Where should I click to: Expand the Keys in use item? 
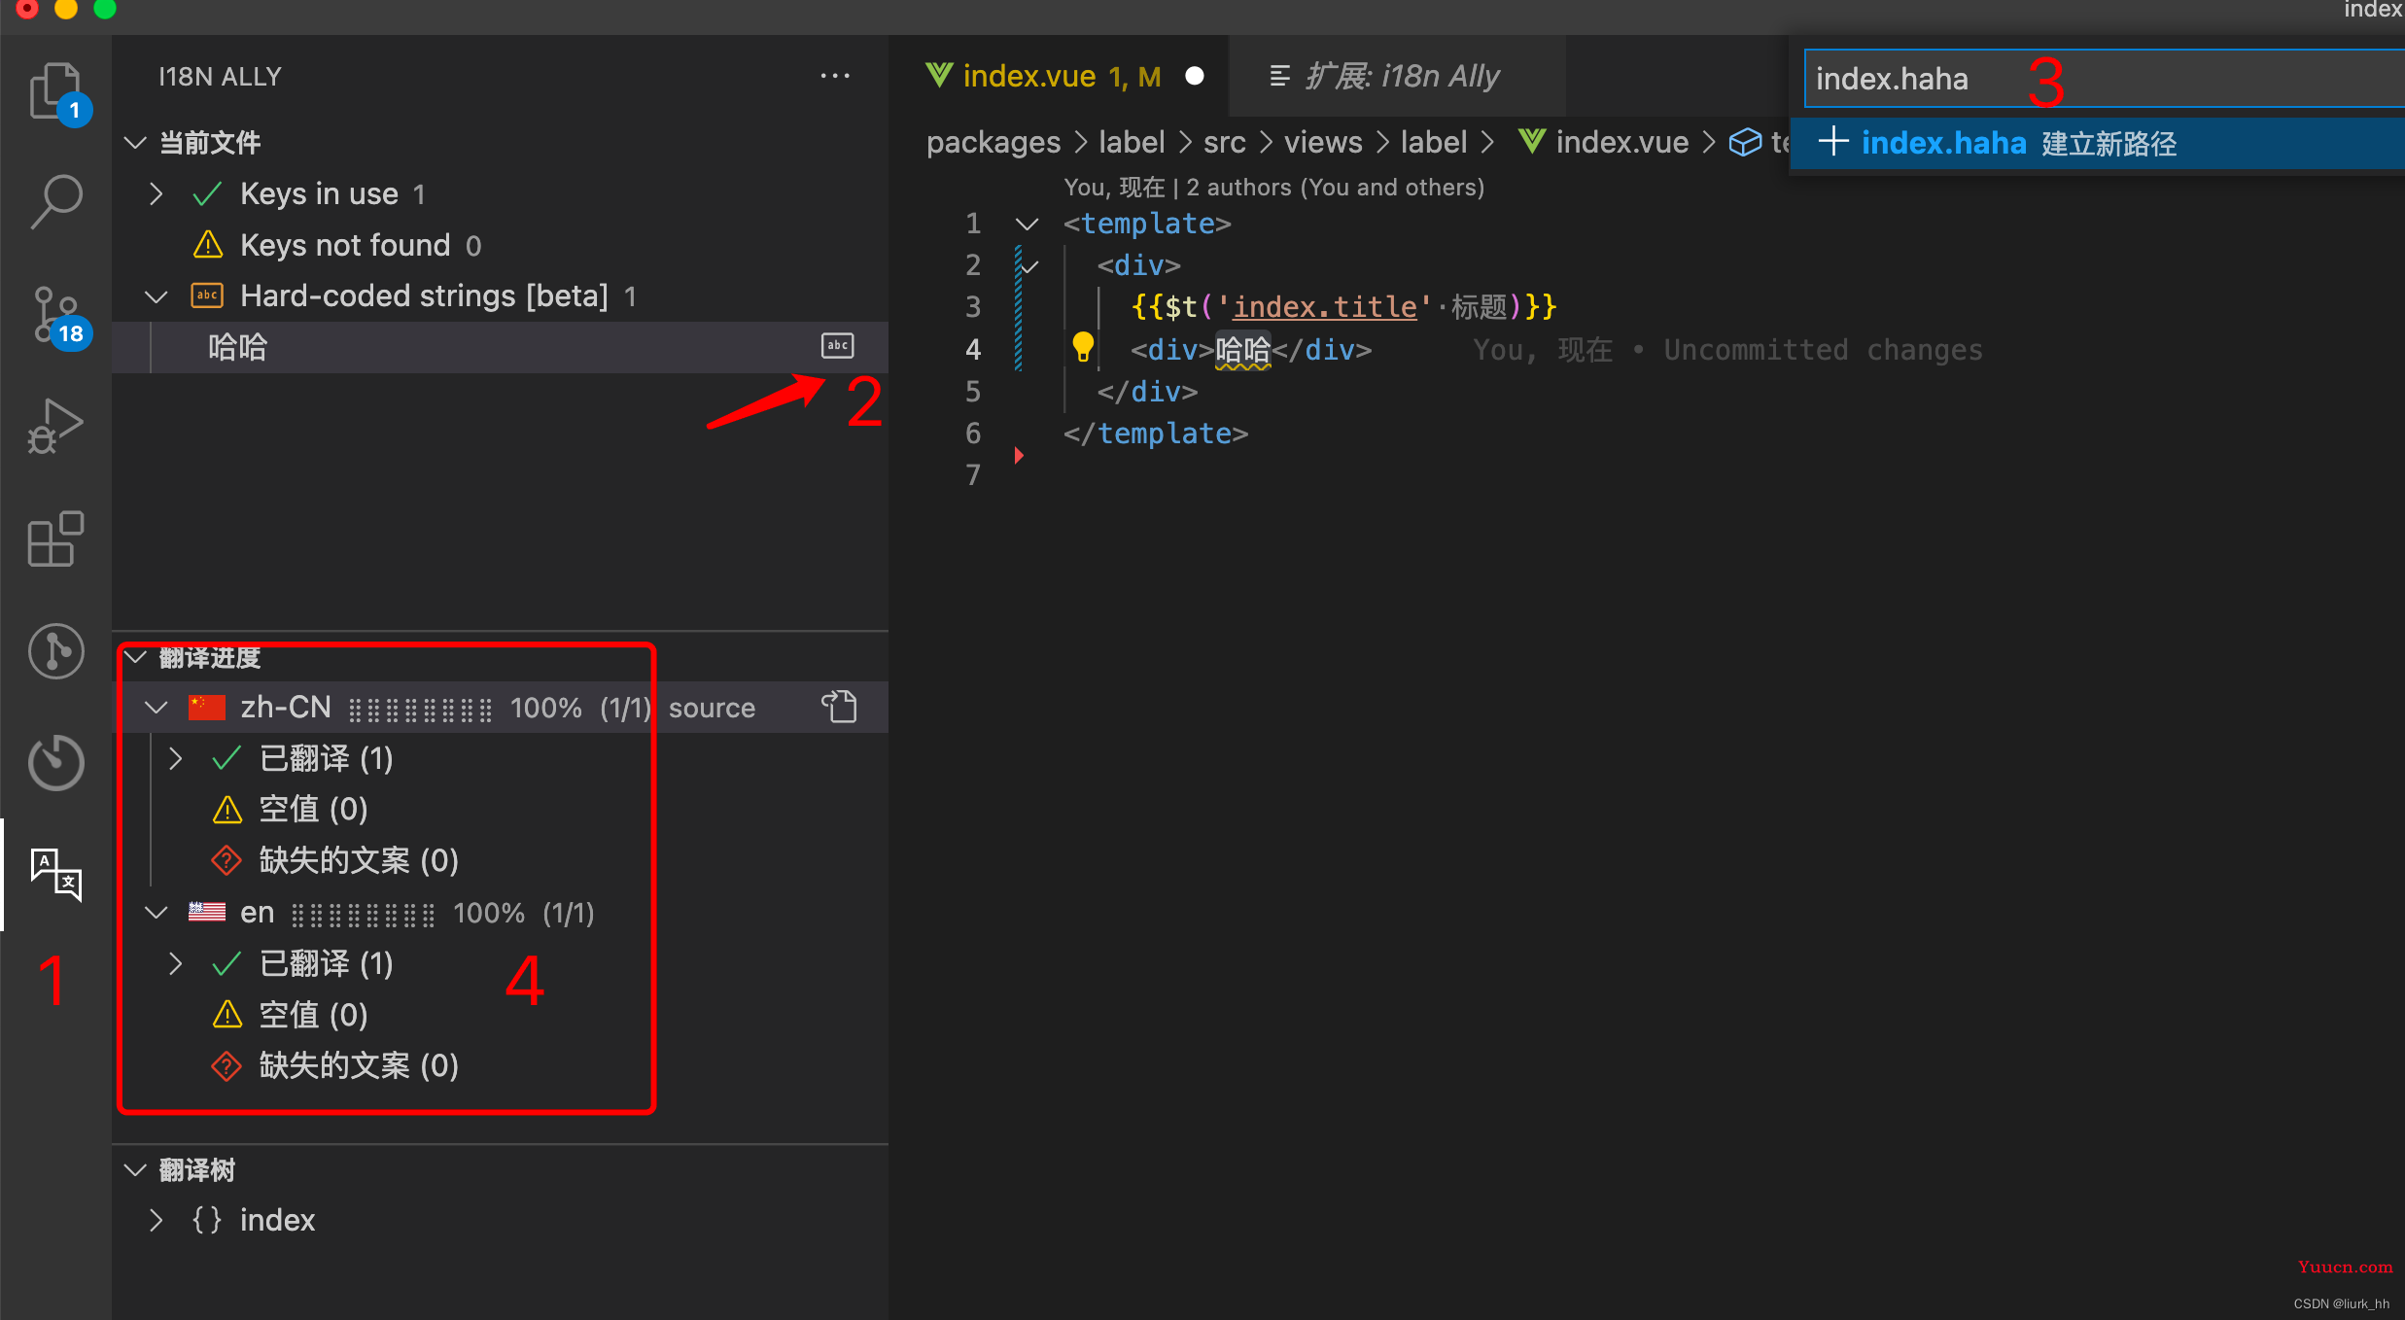(156, 193)
